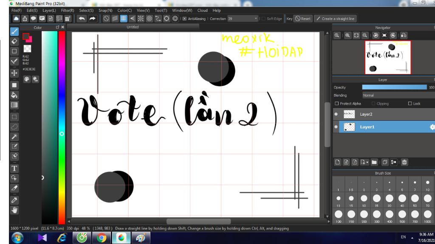Open the Cloud menu
435x244 pixels.
[202, 10]
